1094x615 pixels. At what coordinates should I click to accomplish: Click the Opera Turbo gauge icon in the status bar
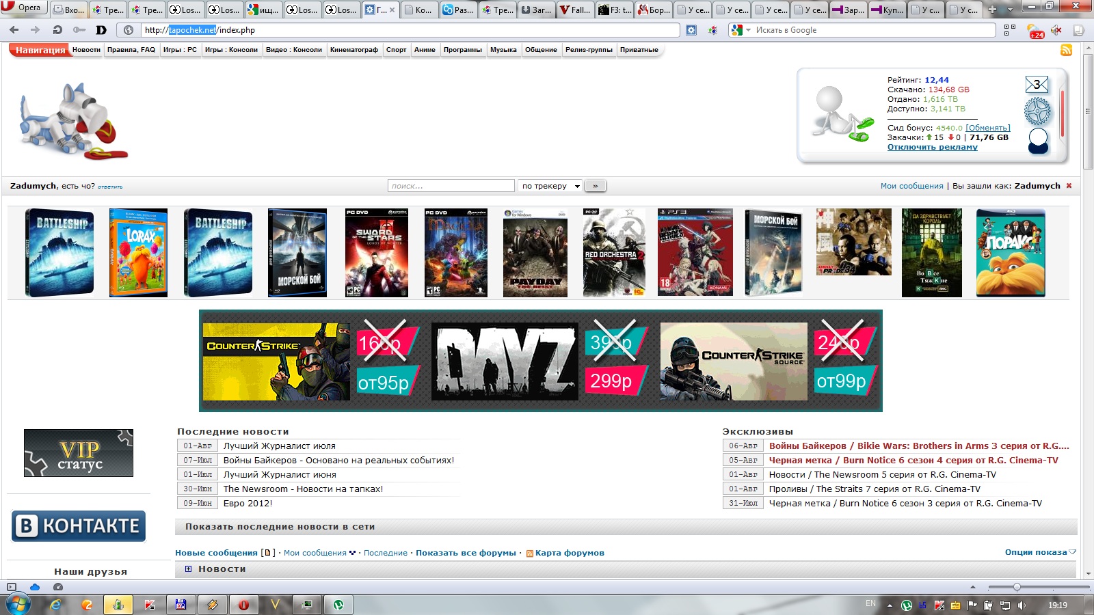click(58, 587)
